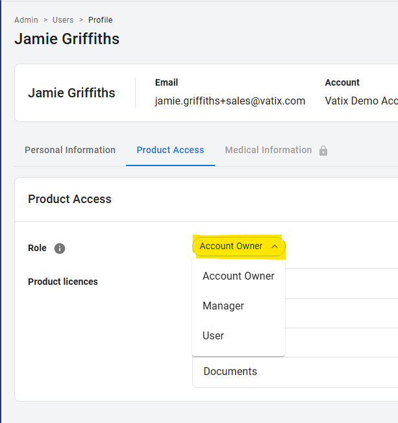Choose Account Owner from the role list
This screenshot has width=398, height=423.
[238, 276]
